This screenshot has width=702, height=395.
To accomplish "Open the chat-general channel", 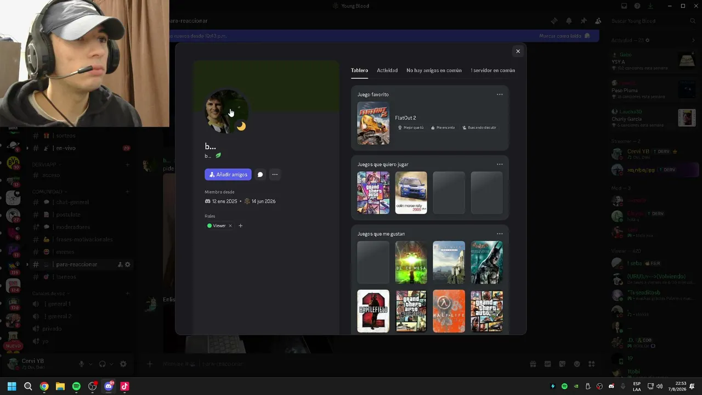I will pos(81,202).
